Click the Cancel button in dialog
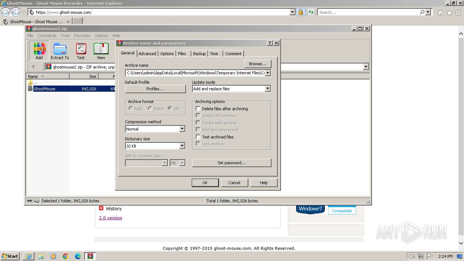The width and height of the screenshot is (464, 261). 234,183
